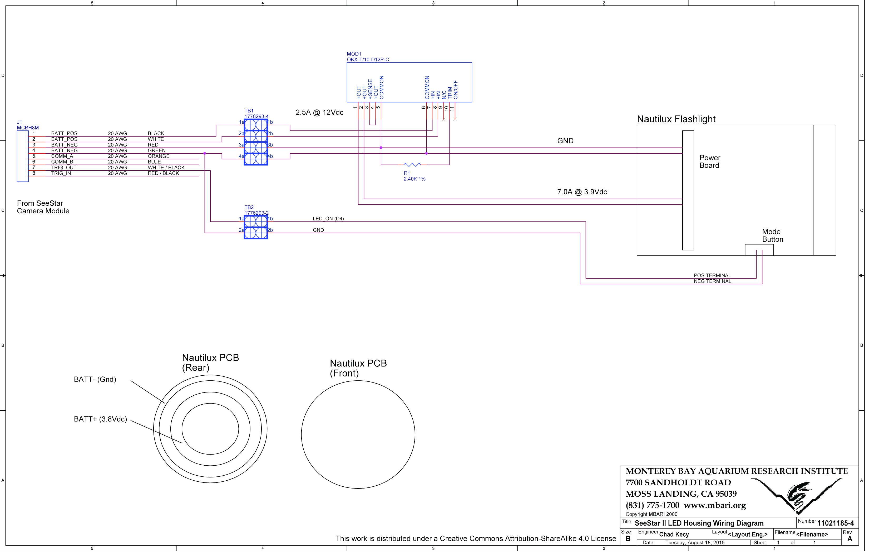Click the 'TRIG_OUT' signal name
The height and width of the screenshot is (554, 869).
pyautogui.click(x=64, y=168)
